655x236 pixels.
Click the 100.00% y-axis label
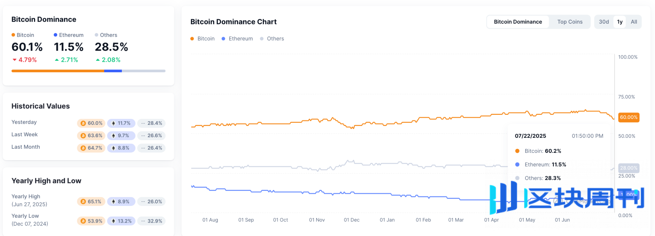tap(627, 57)
